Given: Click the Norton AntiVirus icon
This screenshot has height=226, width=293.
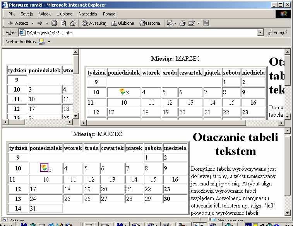Looking at the screenshot, I should click(x=41, y=42).
